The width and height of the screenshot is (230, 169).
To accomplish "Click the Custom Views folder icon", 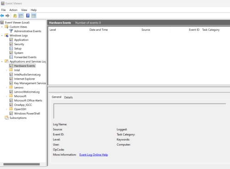I will [6, 27].
